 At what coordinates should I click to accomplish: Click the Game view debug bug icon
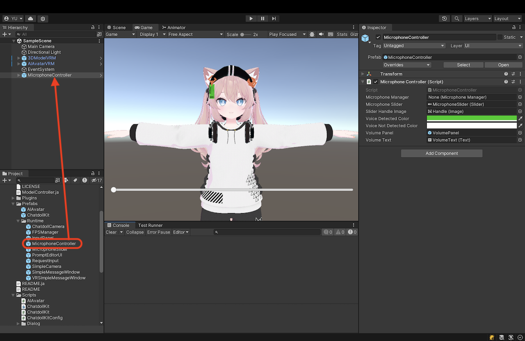click(x=312, y=34)
